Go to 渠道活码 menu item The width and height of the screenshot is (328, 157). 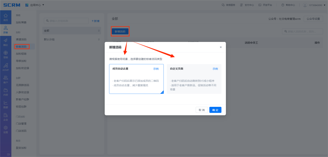21,40
